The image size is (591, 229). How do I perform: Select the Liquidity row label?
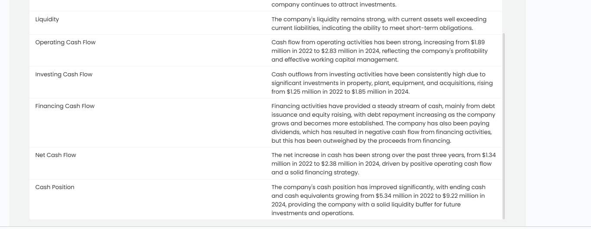point(47,19)
